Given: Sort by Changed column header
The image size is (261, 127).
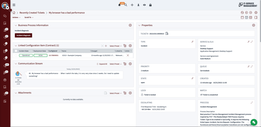Looking at the screenshot, I should pos(94,51).
